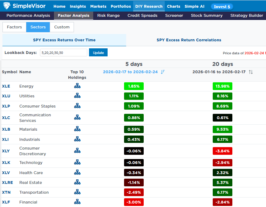The image size is (266, 207).
Task: Open Top 10 Holdings icon for Energy
Action: pos(77,86)
